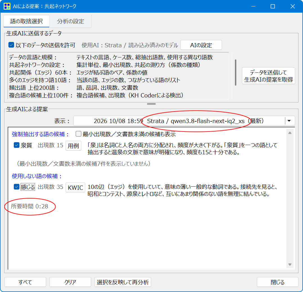Uncheck the 泉質 candidate checkbox
Screen dimensions: 303x292
pyautogui.click(x=16, y=145)
